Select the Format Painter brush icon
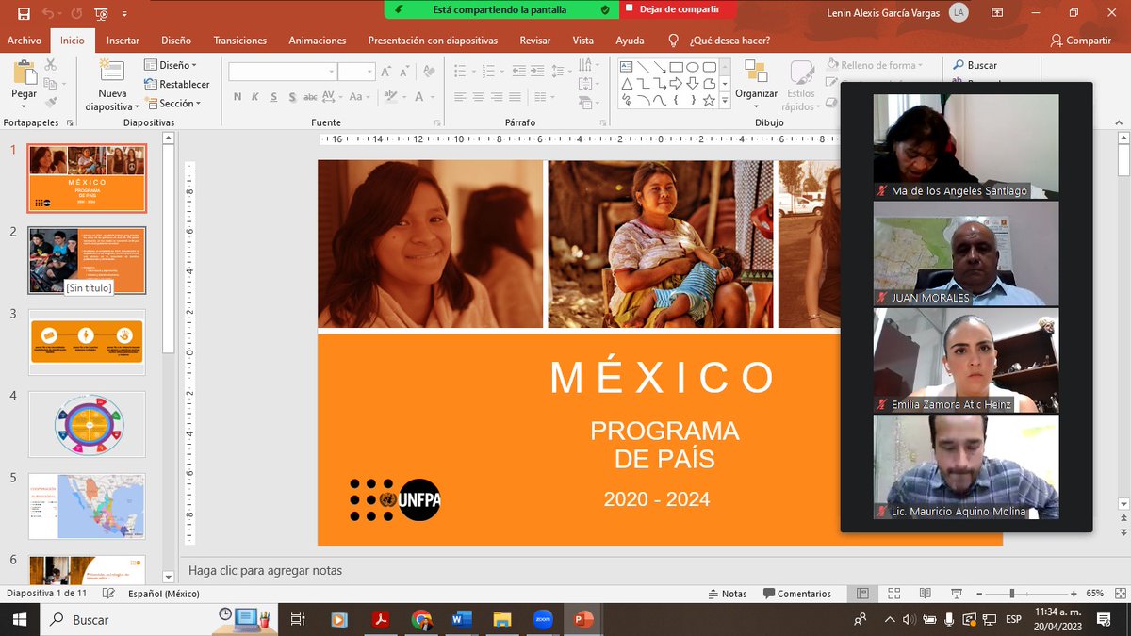The width and height of the screenshot is (1131, 636). pos(50,101)
